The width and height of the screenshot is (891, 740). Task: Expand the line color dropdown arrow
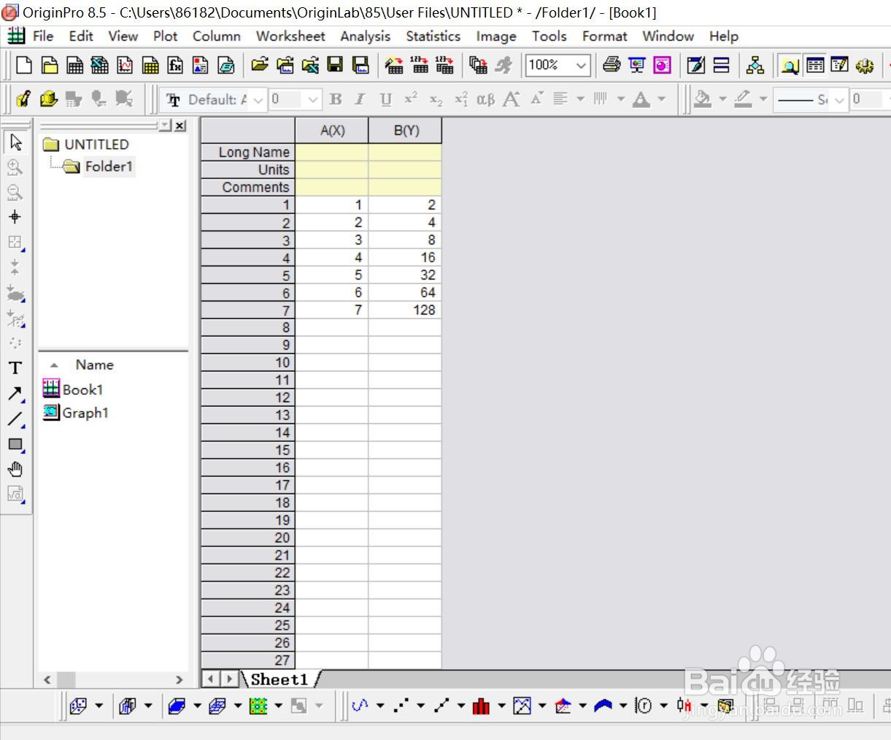pos(763,99)
